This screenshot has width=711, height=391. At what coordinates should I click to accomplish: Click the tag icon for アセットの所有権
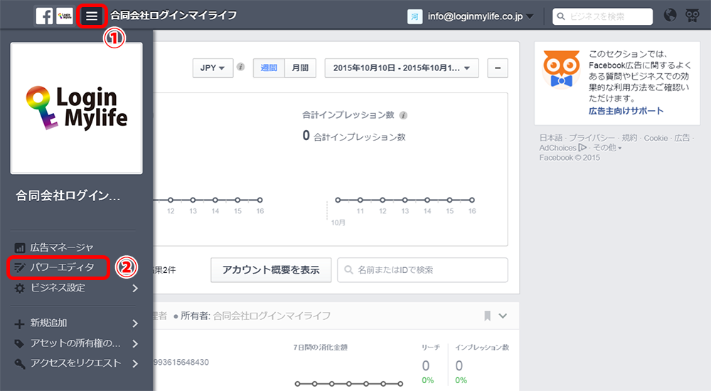pyautogui.click(x=19, y=344)
